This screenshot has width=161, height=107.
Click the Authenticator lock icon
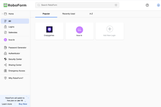pyautogui.click(x=5, y=53)
